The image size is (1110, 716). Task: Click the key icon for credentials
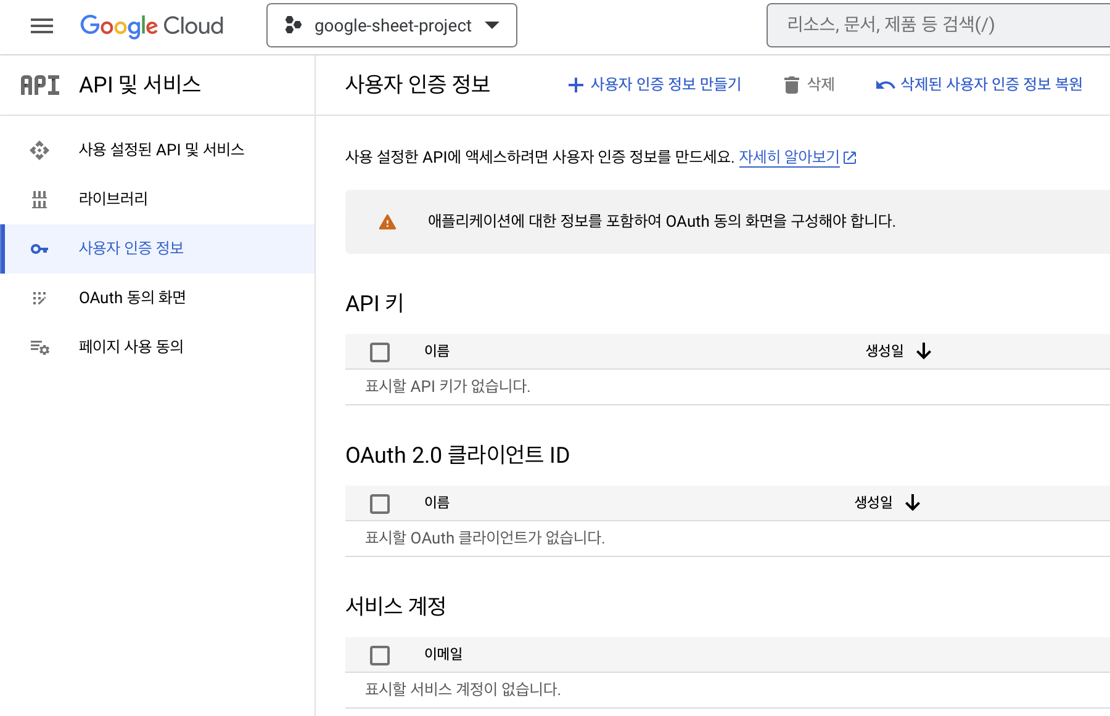tap(39, 249)
